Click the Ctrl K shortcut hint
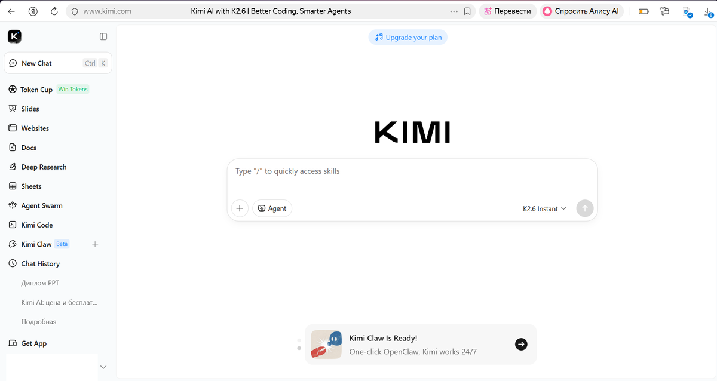The image size is (717, 381). pos(95,63)
